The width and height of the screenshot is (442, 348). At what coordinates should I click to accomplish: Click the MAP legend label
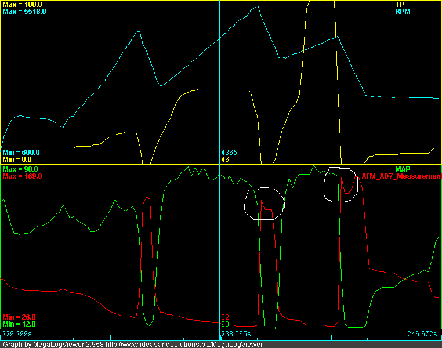[x=403, y=169]
